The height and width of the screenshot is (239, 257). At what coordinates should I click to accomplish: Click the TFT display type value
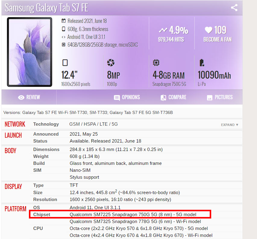click(74, 185)
